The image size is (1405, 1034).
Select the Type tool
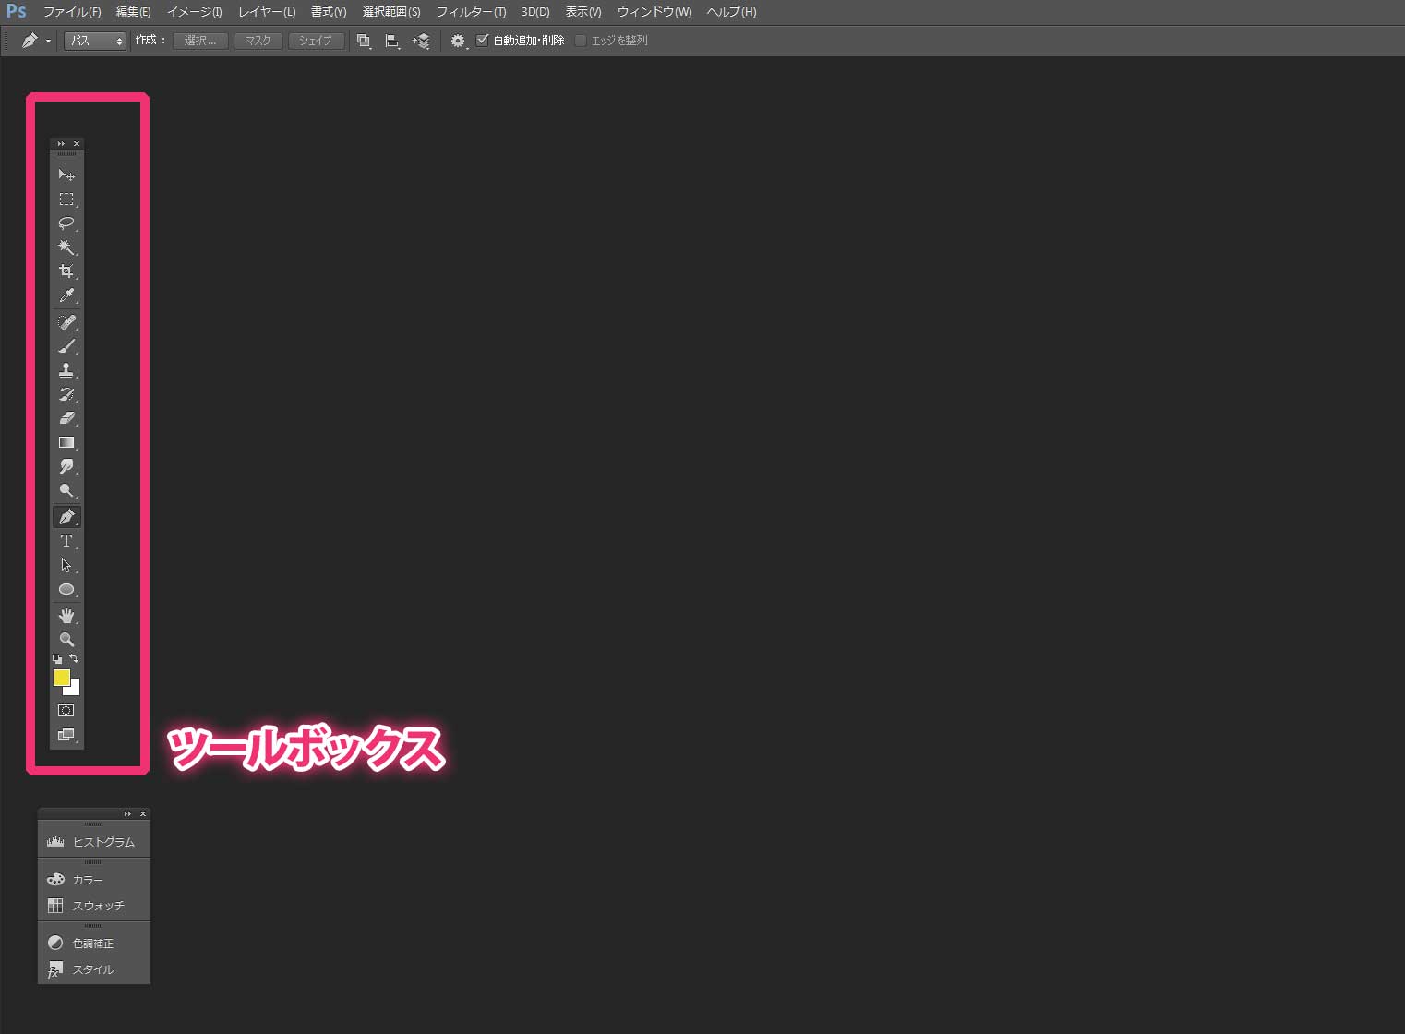coord(66,541)
